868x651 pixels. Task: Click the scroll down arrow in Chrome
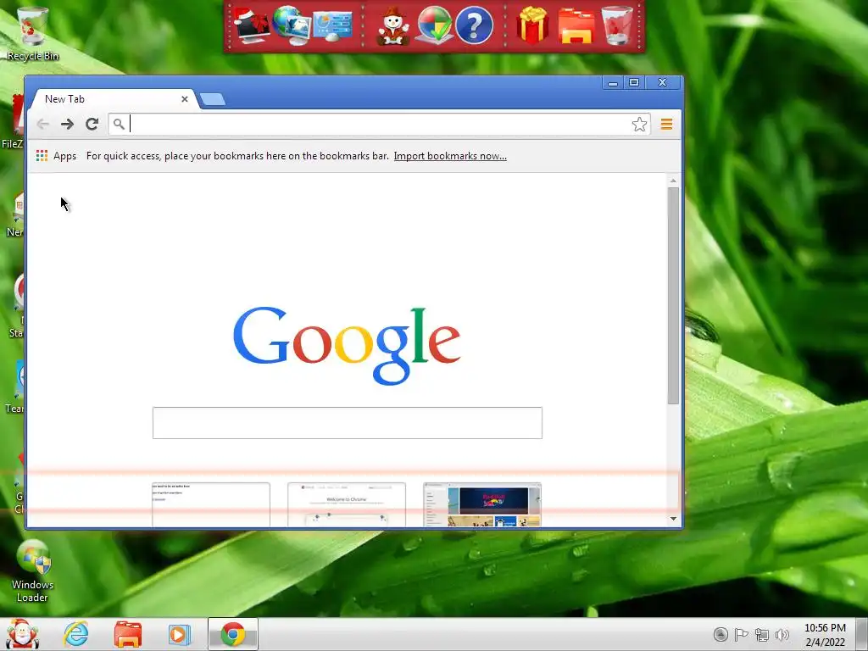tap(673, 519)
